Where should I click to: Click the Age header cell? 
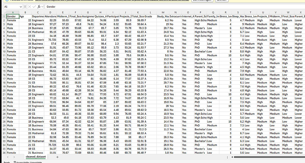[x=25, y=16]
